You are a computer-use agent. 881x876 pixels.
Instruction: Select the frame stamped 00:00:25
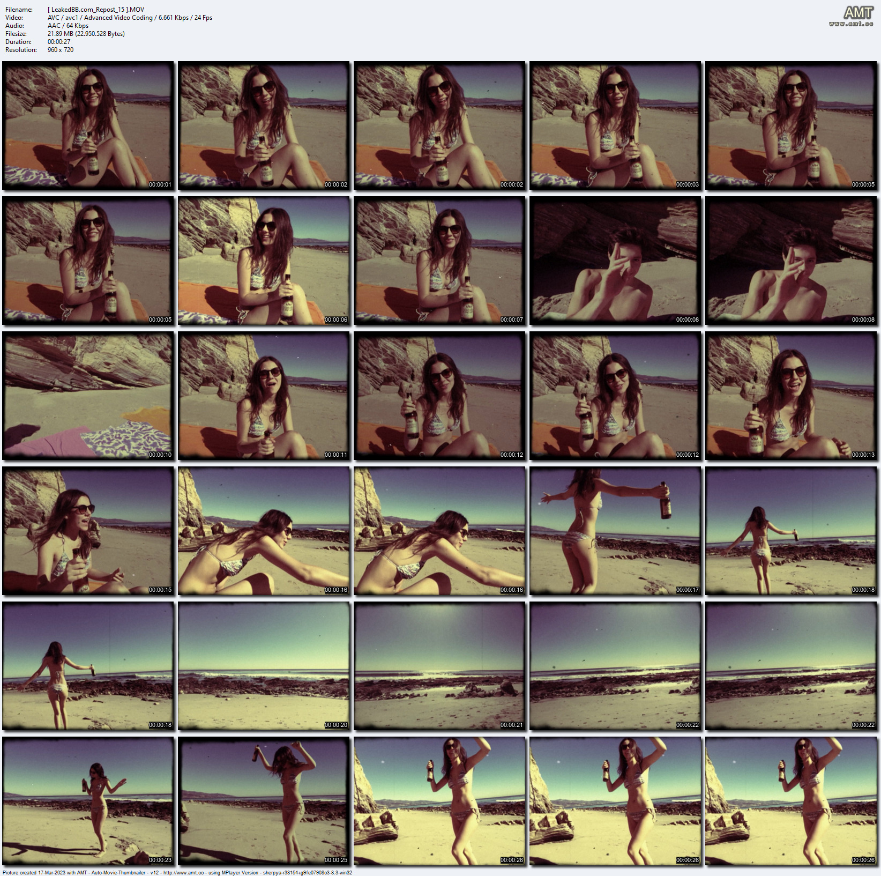[264, 801]
